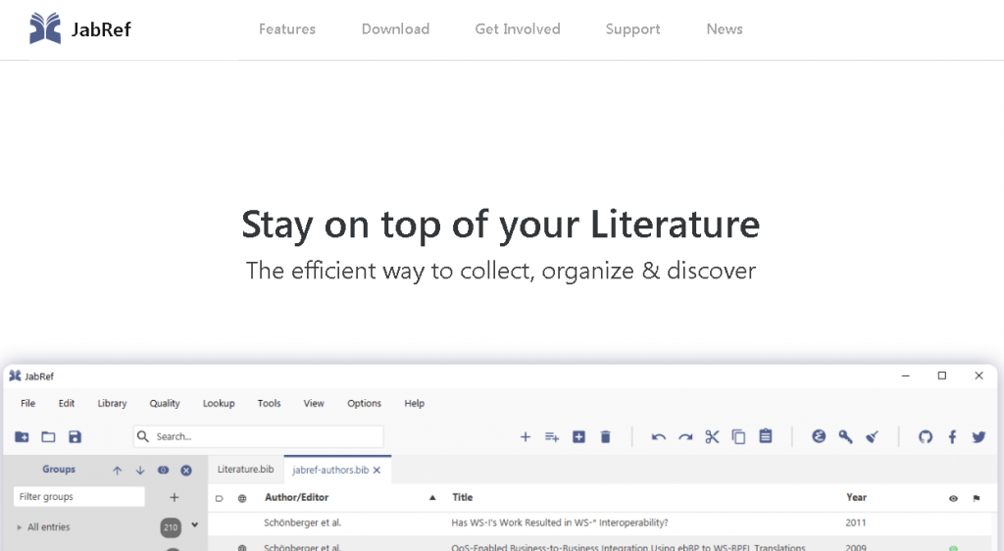Click the Copy icon

738,436
